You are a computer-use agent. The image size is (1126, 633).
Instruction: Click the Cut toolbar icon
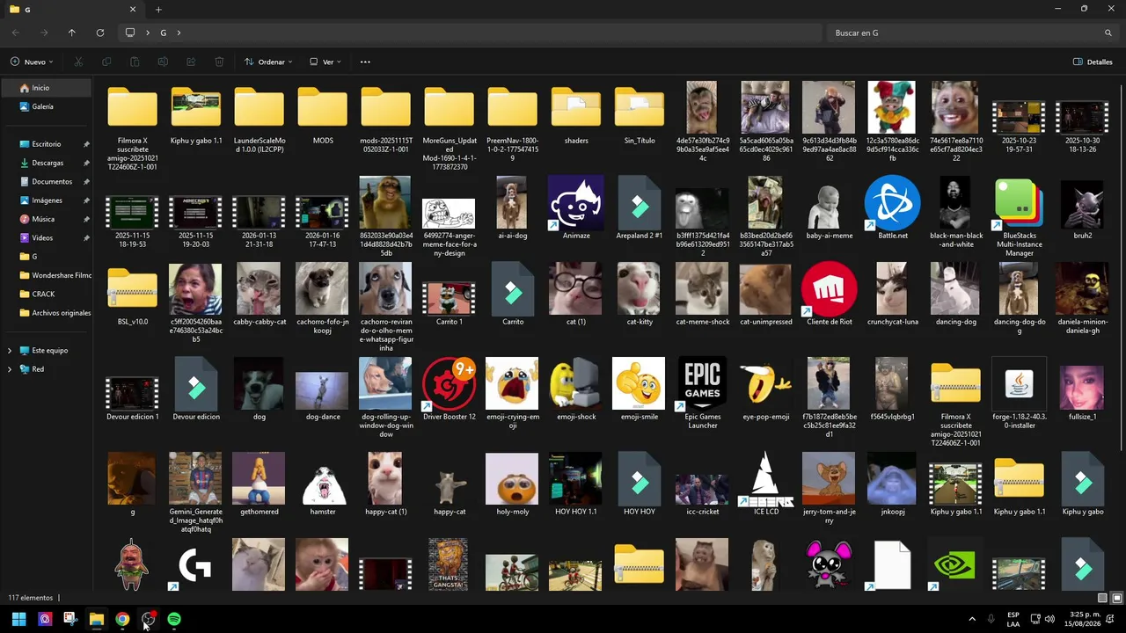pos(78,62)
